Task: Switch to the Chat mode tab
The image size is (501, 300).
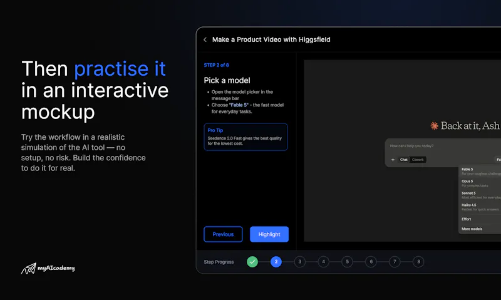Action: 403,160
